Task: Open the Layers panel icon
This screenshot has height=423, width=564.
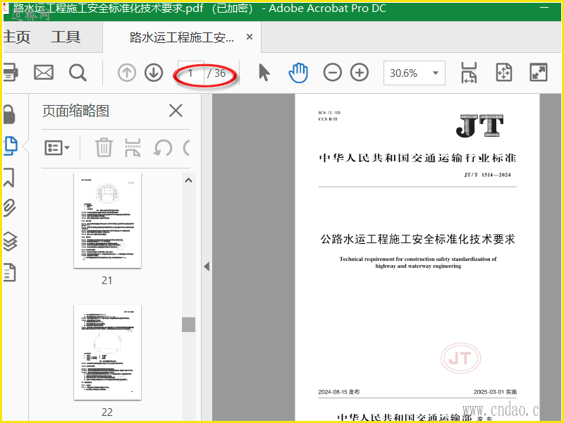Action: [x=10, y=241]
